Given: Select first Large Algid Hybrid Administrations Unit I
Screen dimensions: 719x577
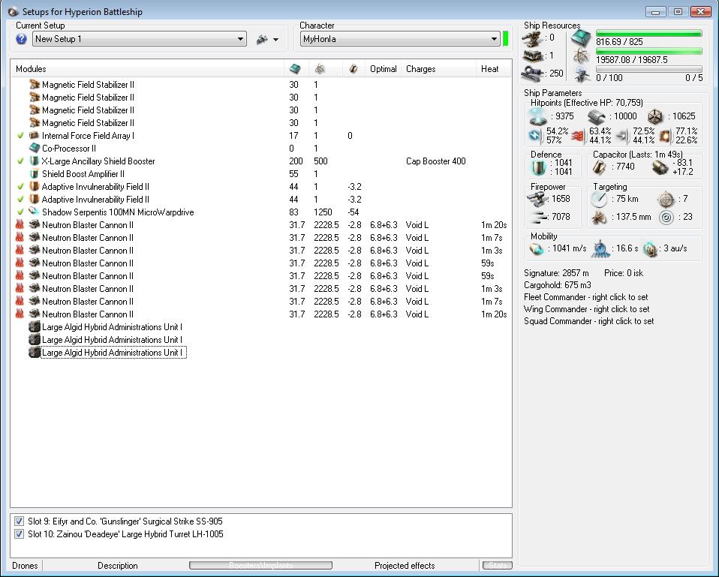Looking at the screenshot, I should point(112,327).
